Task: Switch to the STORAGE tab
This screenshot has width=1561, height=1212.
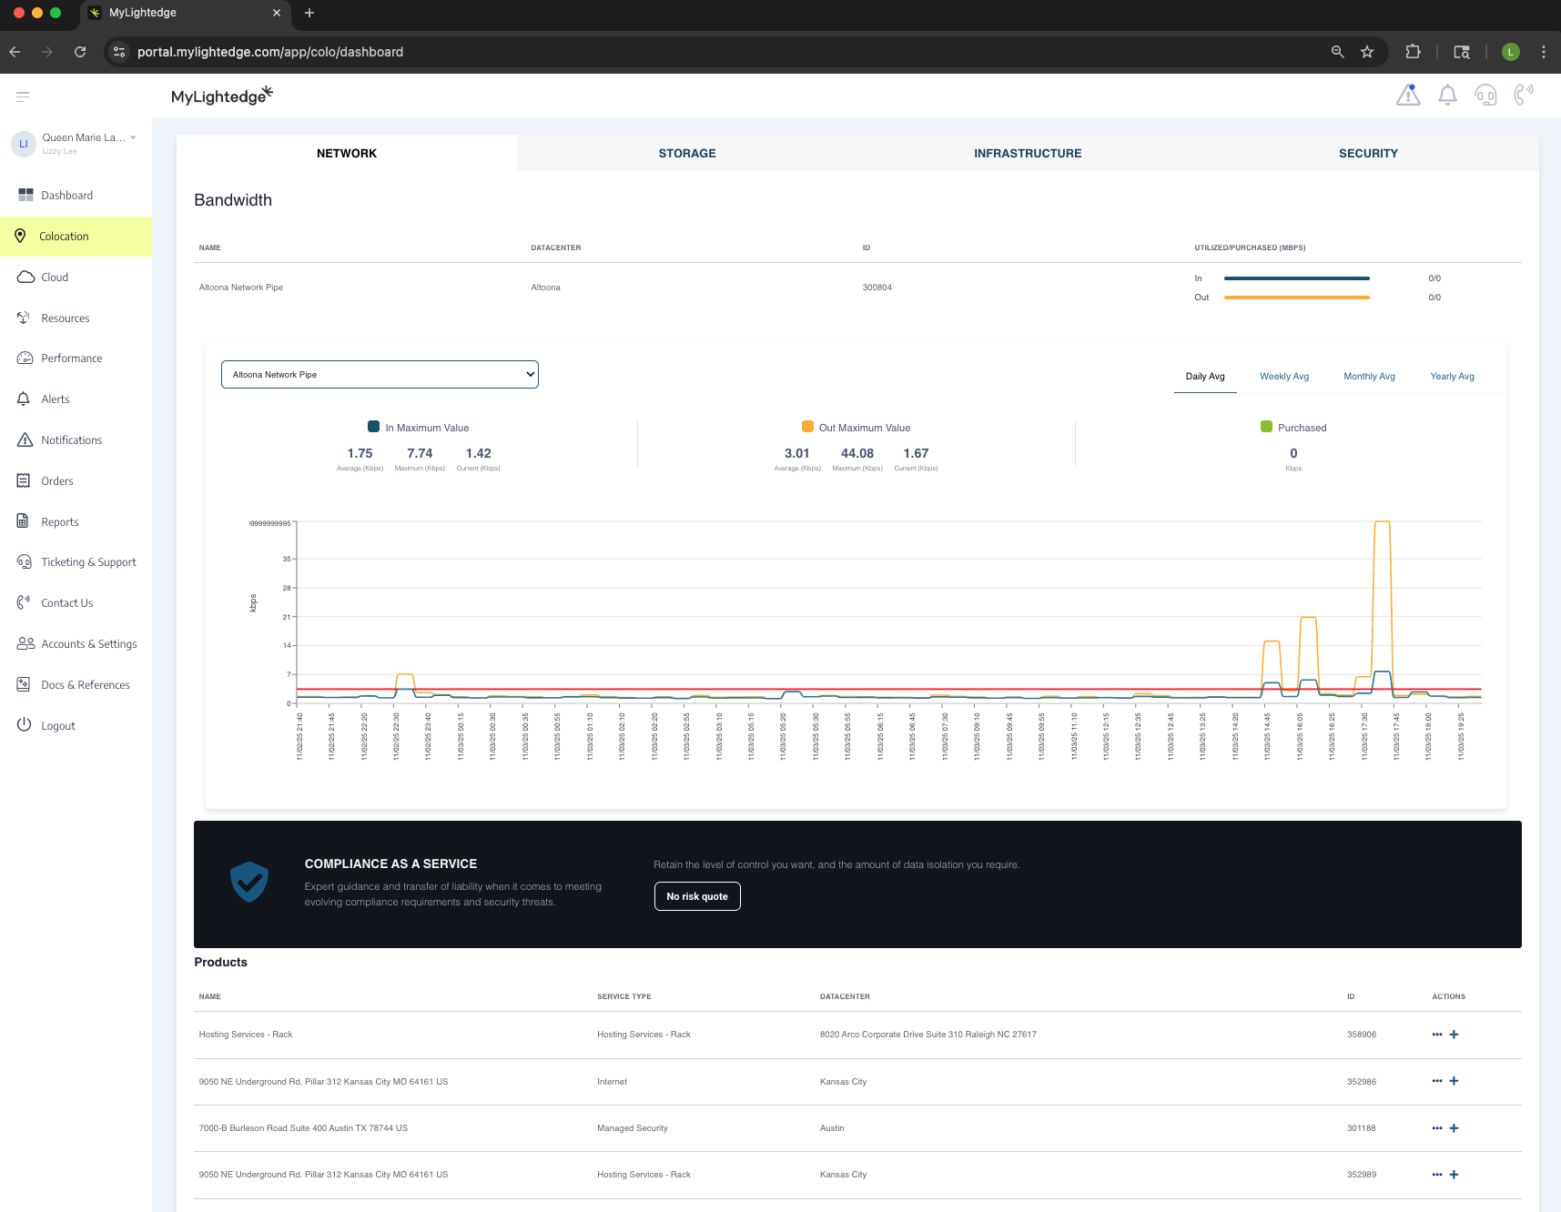Action: (x=687, y=154)
